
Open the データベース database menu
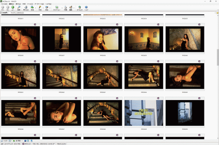click(39, 4)
